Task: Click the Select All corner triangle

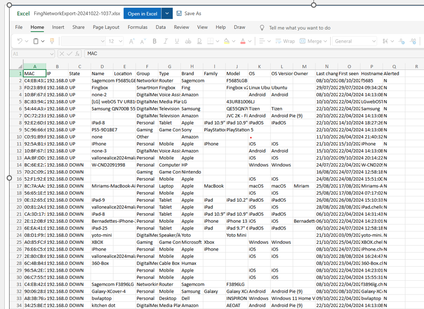Action: [x=20, y=66]
